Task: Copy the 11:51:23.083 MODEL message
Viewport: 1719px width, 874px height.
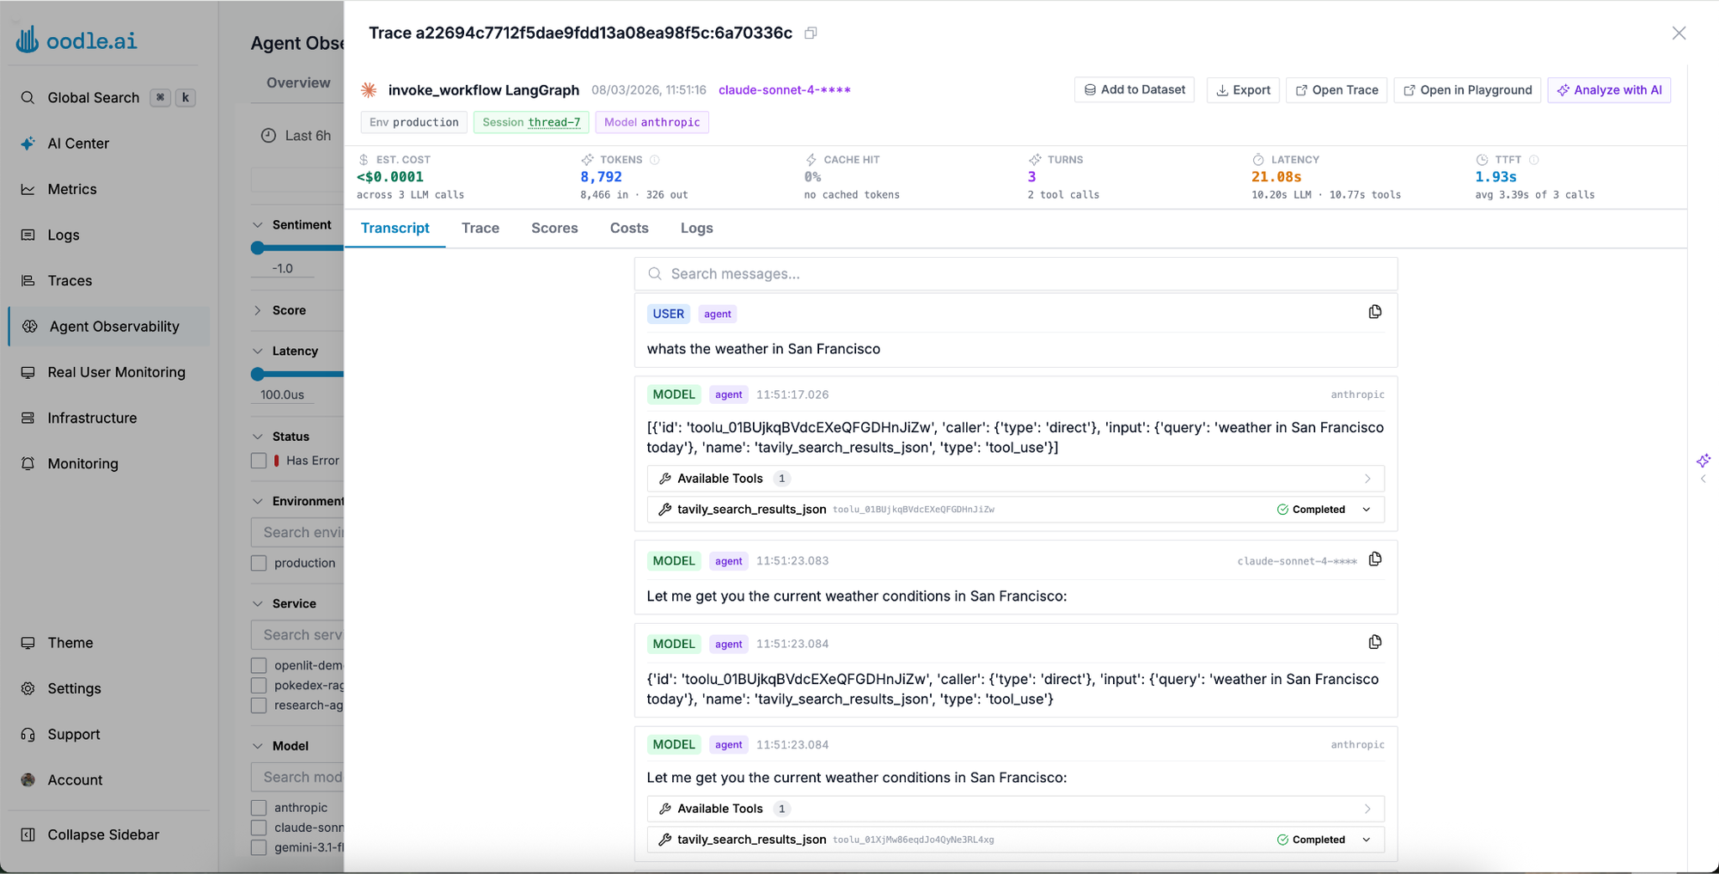Action: coord(1375,559)
